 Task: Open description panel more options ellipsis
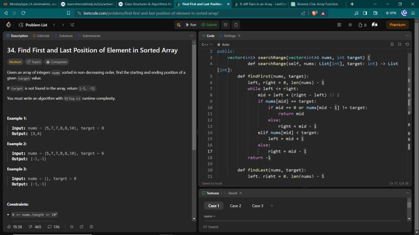click(192, 36)
